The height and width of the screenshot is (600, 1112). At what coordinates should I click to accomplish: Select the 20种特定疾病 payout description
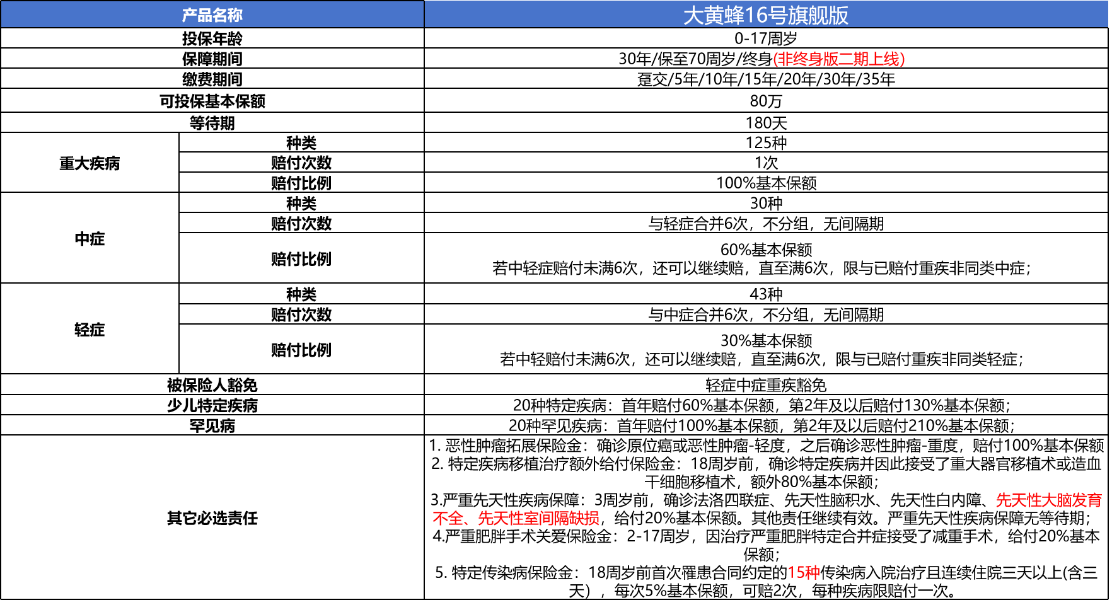point(766,405)
